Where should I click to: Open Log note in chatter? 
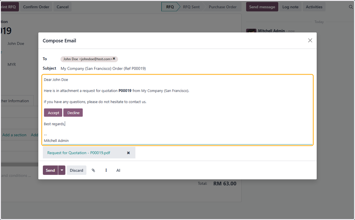tap(290, 7)
